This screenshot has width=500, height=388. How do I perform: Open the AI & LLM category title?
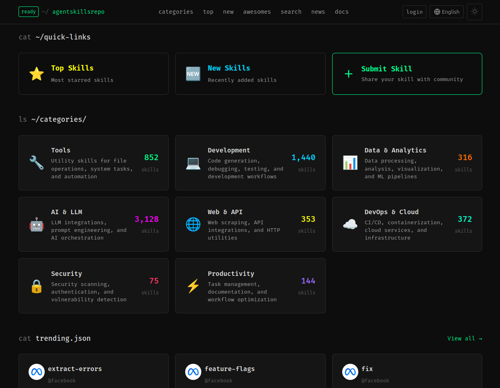[x=67, y=212]
